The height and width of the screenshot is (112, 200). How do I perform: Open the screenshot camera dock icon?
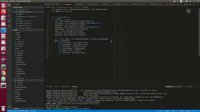pyautogui.click(x=3, y=49)
